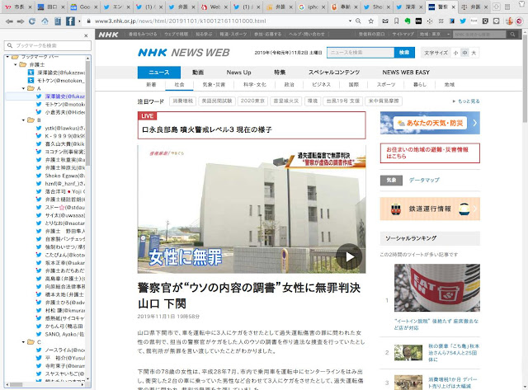Click the page vertical scrollbar thumb
The width and height of the screenshot is (528, 390).
point(525,78)
